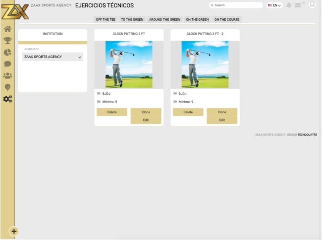Open the Institution dropdown ZAAX SPORTS AGENCY
The image size is (322, 240).
(x=53, y=57)
